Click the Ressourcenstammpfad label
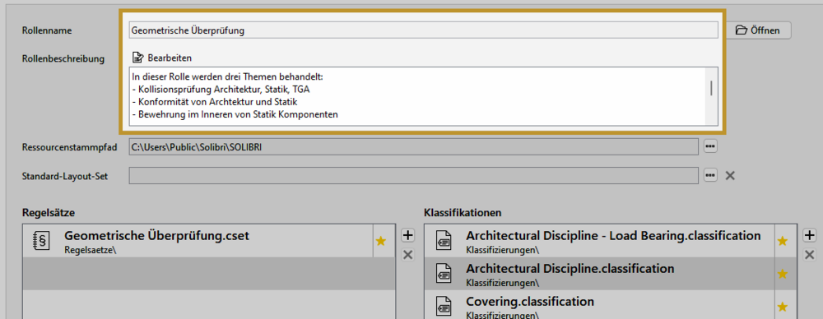 coord(70,147)
